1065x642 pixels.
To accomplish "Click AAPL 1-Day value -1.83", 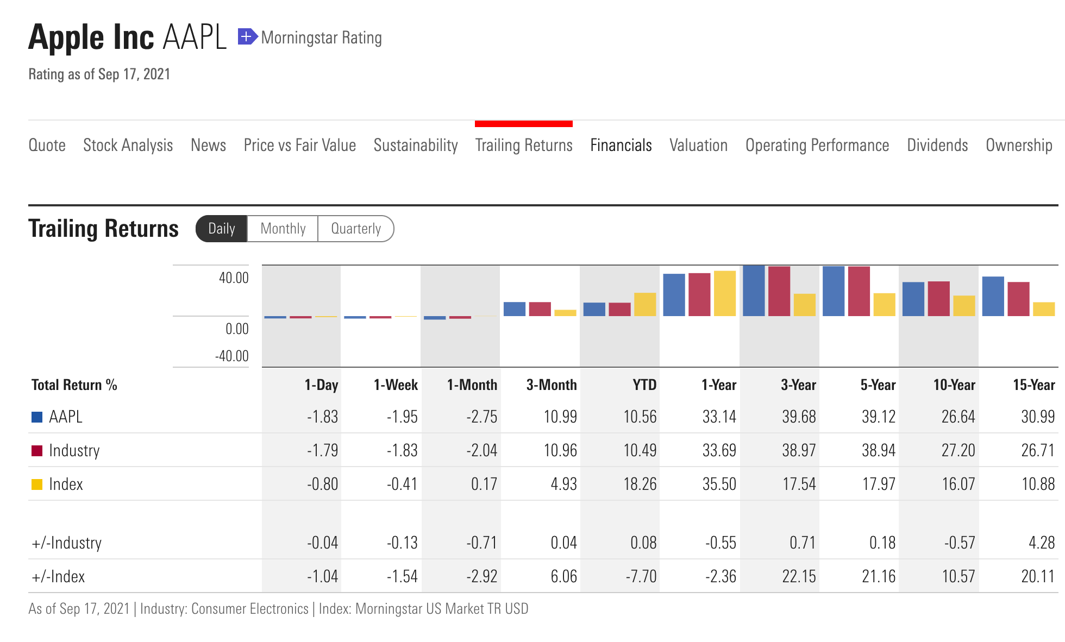I will [x=322, y=417].
